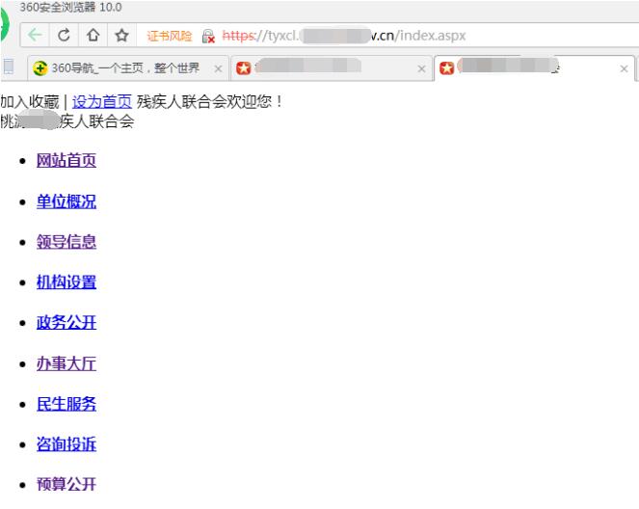Open the 机构设置 navigation link

67,282
